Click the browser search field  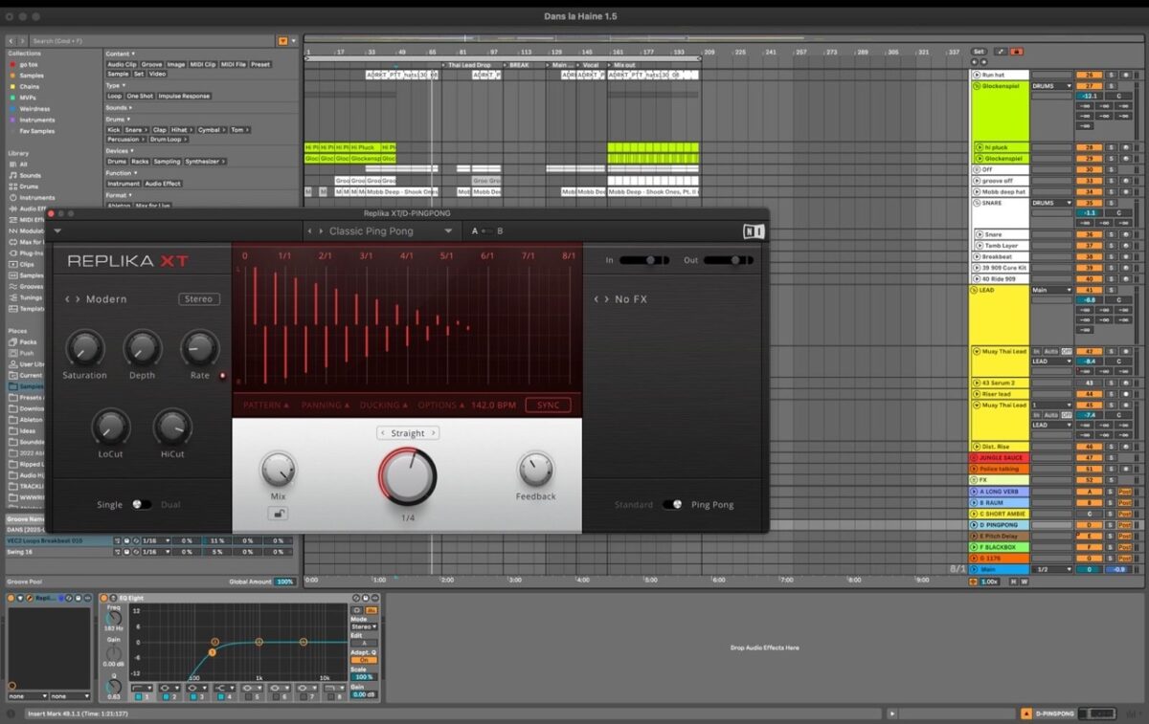pyautogui.click(x=153, y=41)
